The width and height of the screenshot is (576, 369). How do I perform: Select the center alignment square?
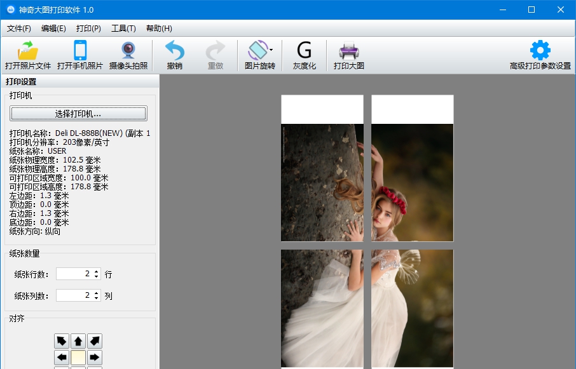78,357
